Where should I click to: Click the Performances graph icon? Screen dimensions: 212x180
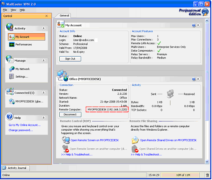pyautogui.click(x=12, y=45)
